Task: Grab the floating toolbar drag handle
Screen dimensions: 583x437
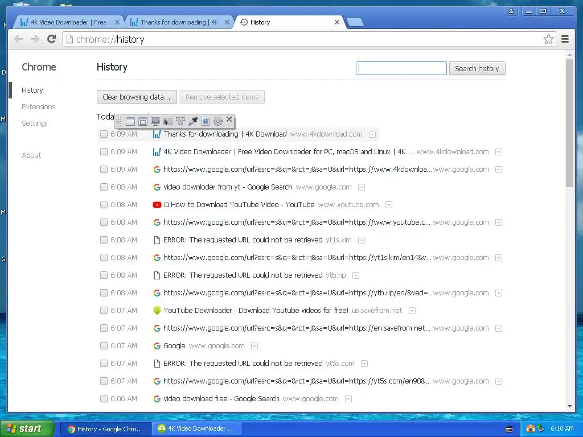Action: click(118, 121)
